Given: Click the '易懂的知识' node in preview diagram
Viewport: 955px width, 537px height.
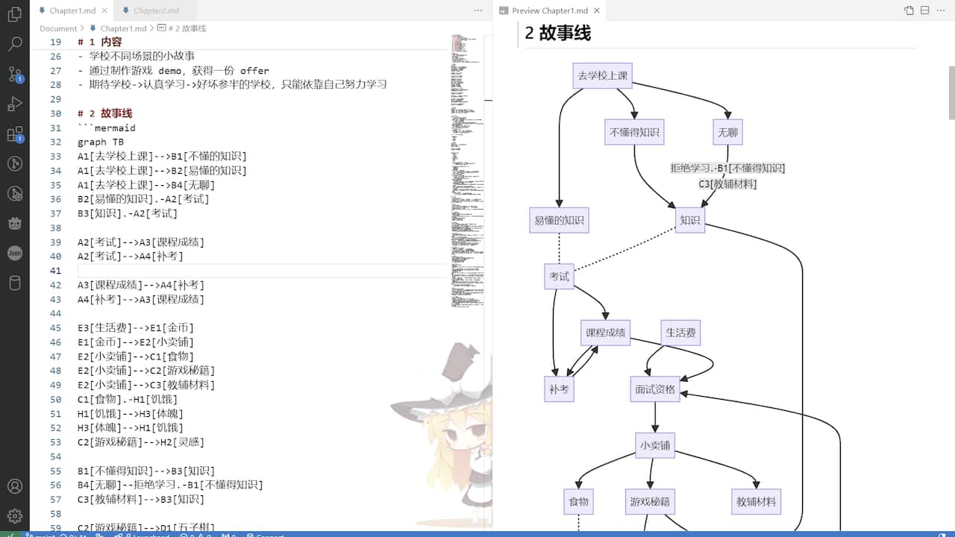Looking at the screenshot, I should tap(559, 220).
